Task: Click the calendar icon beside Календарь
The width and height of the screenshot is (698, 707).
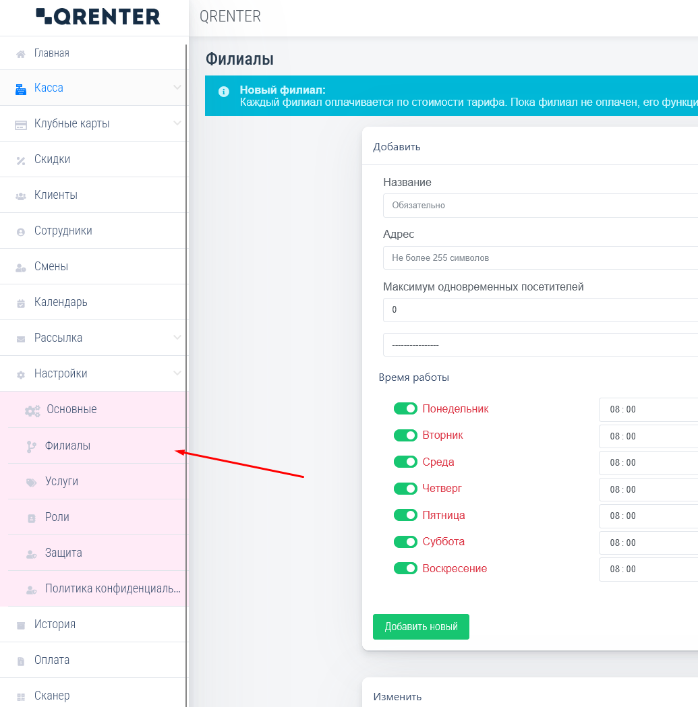Action: pos(21,303)
